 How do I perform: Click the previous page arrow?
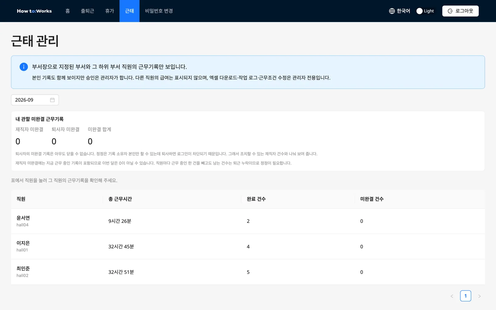pyautogui.click(x=452, y=296)
